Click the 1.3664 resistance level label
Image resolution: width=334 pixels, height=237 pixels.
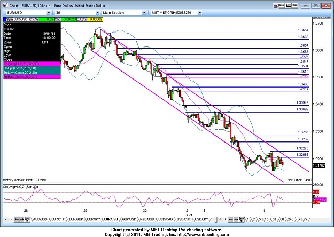click(304, 30)
